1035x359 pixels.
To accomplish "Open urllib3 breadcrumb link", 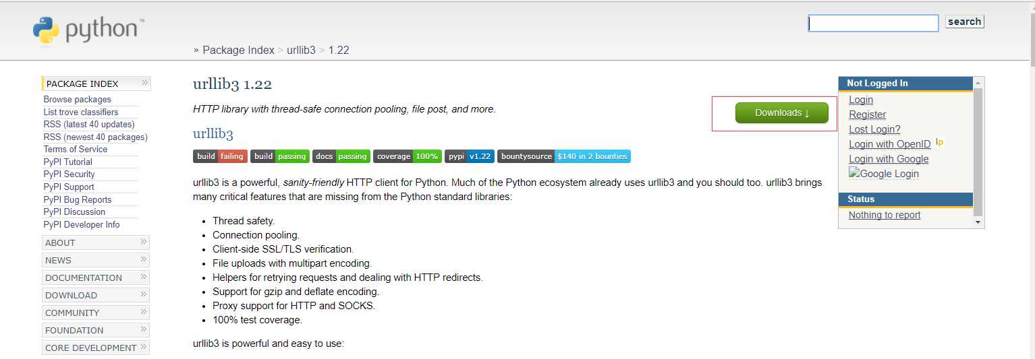I will 301,50.
